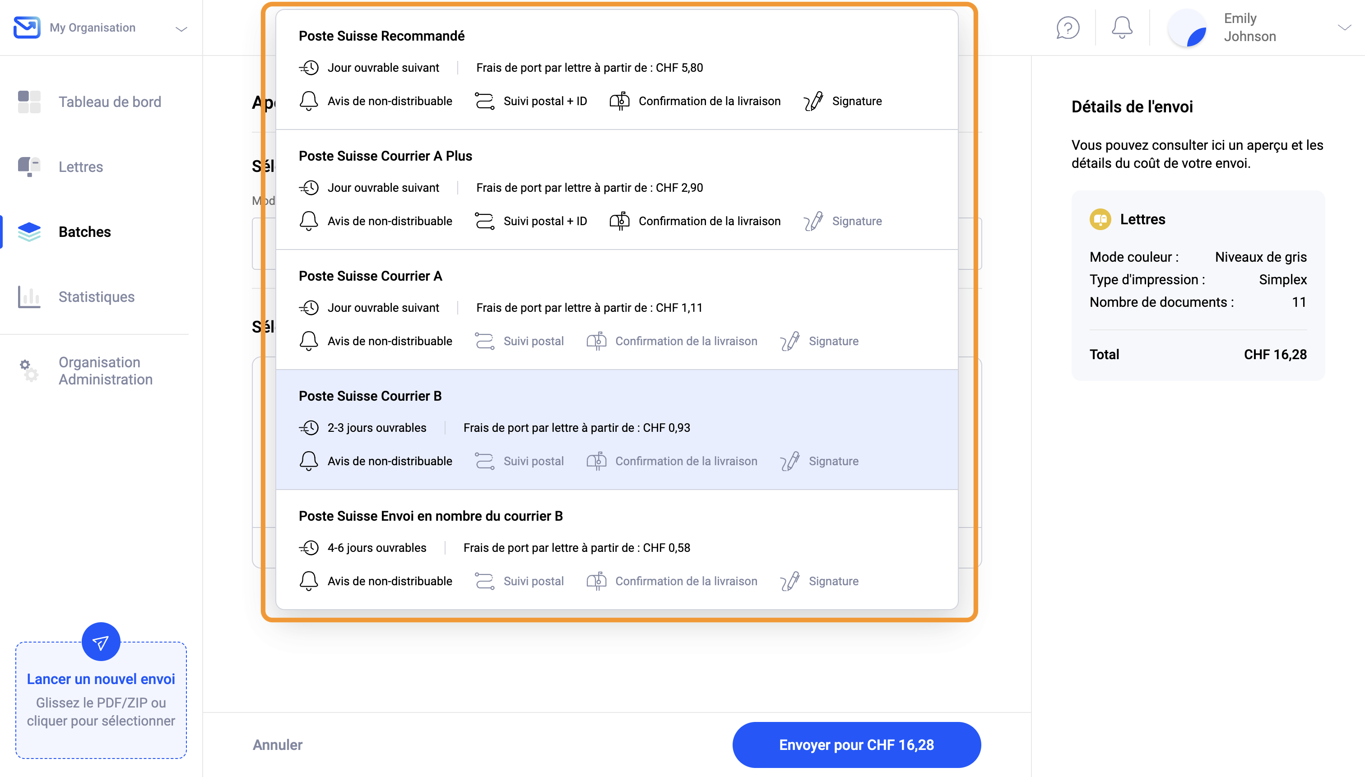This screenshot has height=777, width=1365.
Task: Click the yellow Lettres icon in details
Action: pos(1100,219)
